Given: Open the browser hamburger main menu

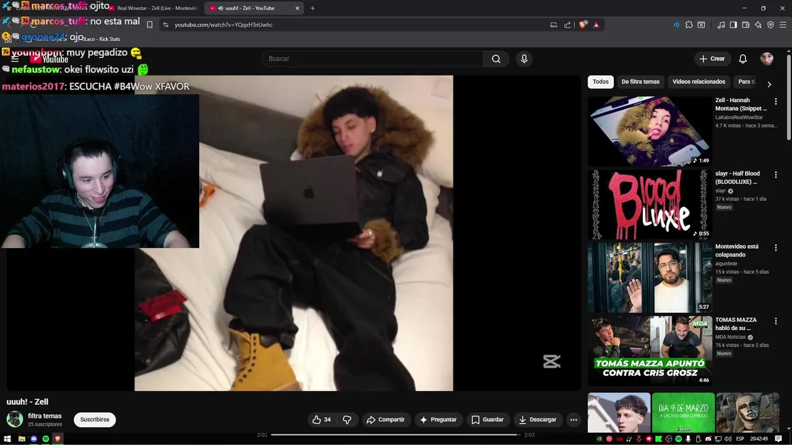Looking at the screenshot, I should pos(783,25).
